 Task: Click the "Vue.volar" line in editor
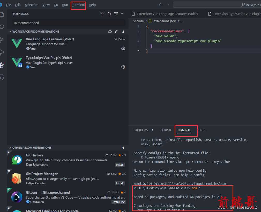[x=166, y=36]
